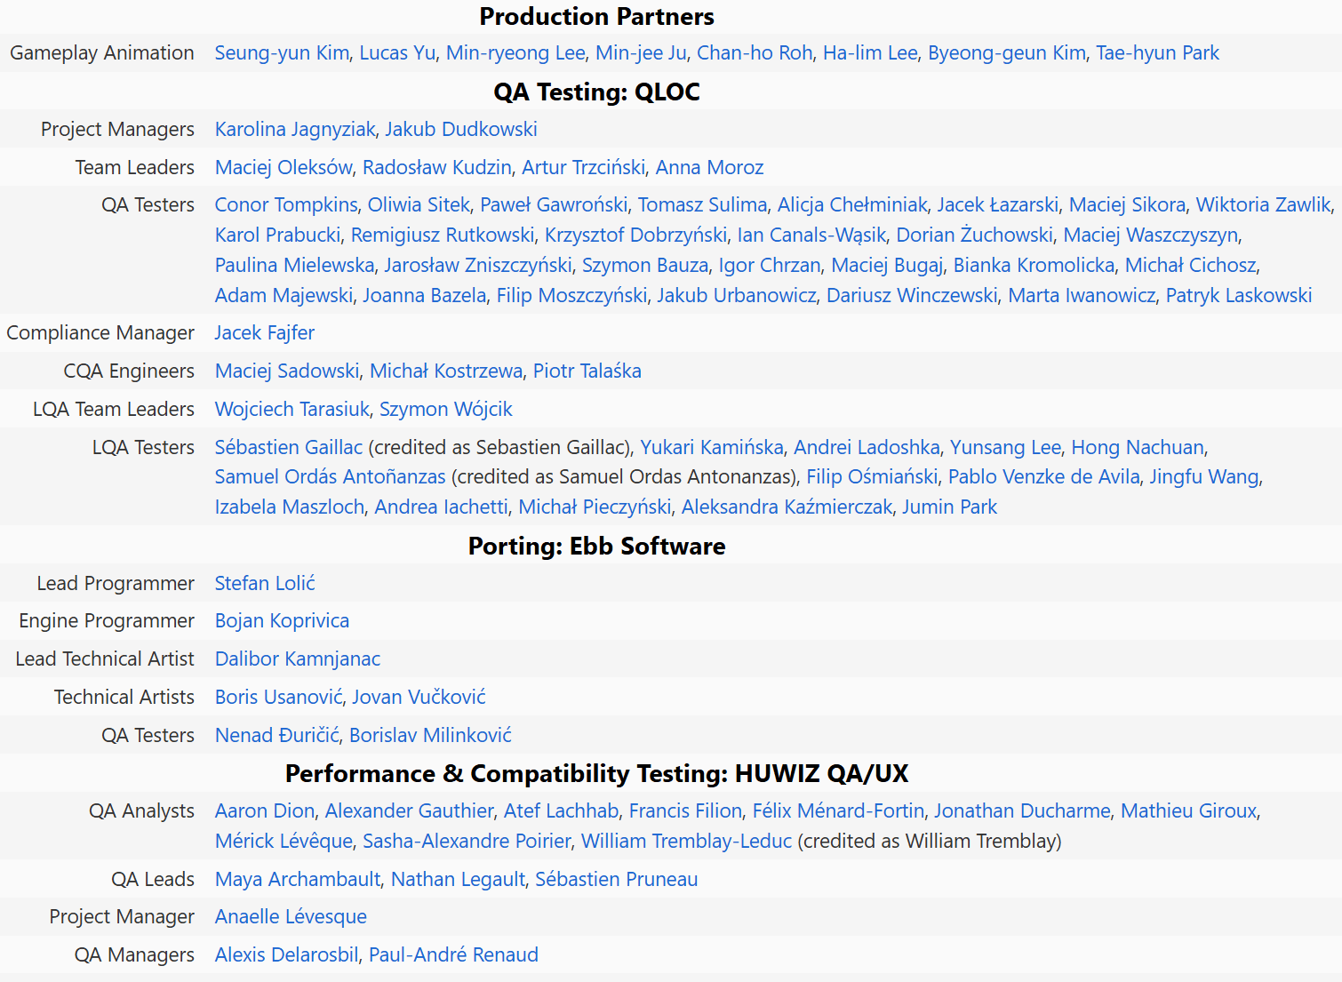
Task: Click the Patryk Laskowski link
Action: pyautogui.click(x=1239, y=296)
